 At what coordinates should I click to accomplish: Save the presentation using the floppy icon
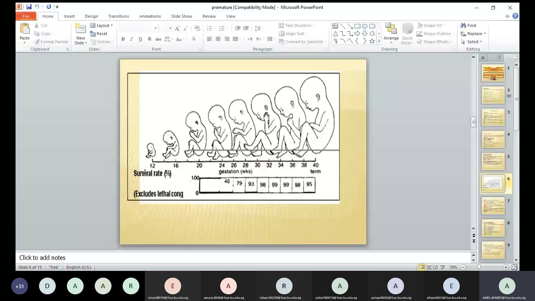[29, 7]
